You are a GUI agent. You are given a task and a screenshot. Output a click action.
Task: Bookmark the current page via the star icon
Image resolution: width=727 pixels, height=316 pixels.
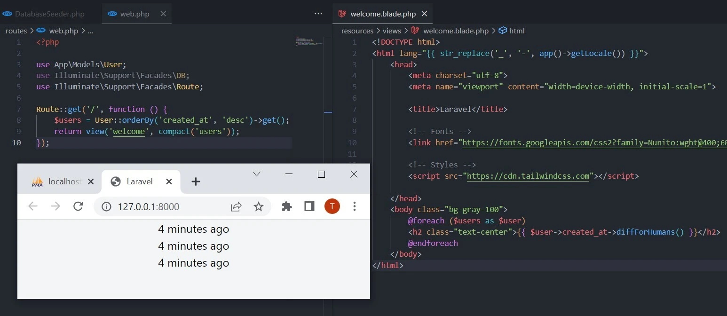(x=259, y=206)
